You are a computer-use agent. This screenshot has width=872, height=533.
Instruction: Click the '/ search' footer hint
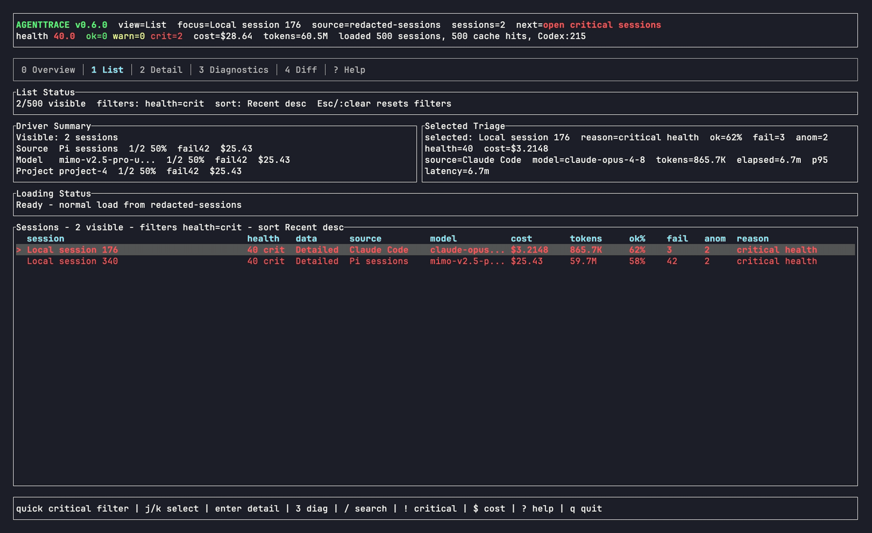point(365,509)
